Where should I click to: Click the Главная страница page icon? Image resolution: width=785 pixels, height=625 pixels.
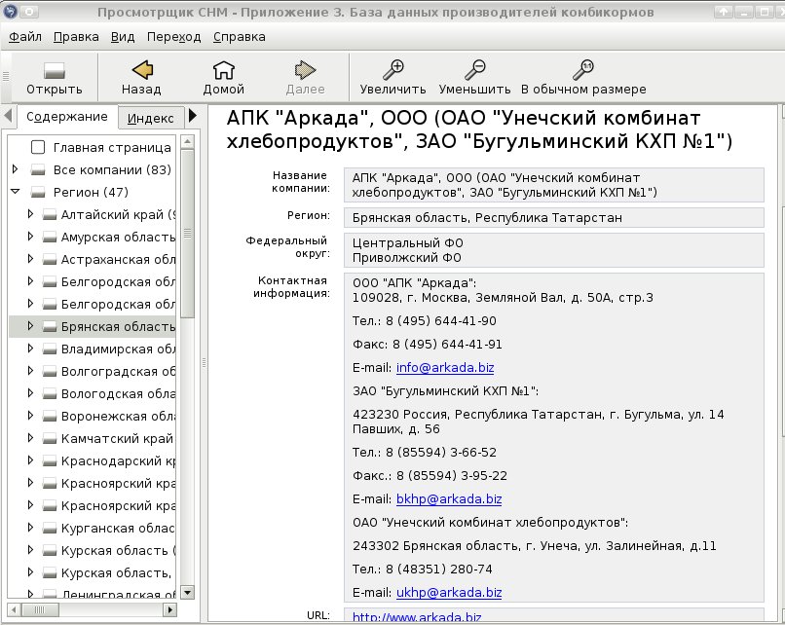(x=38, y=147)
